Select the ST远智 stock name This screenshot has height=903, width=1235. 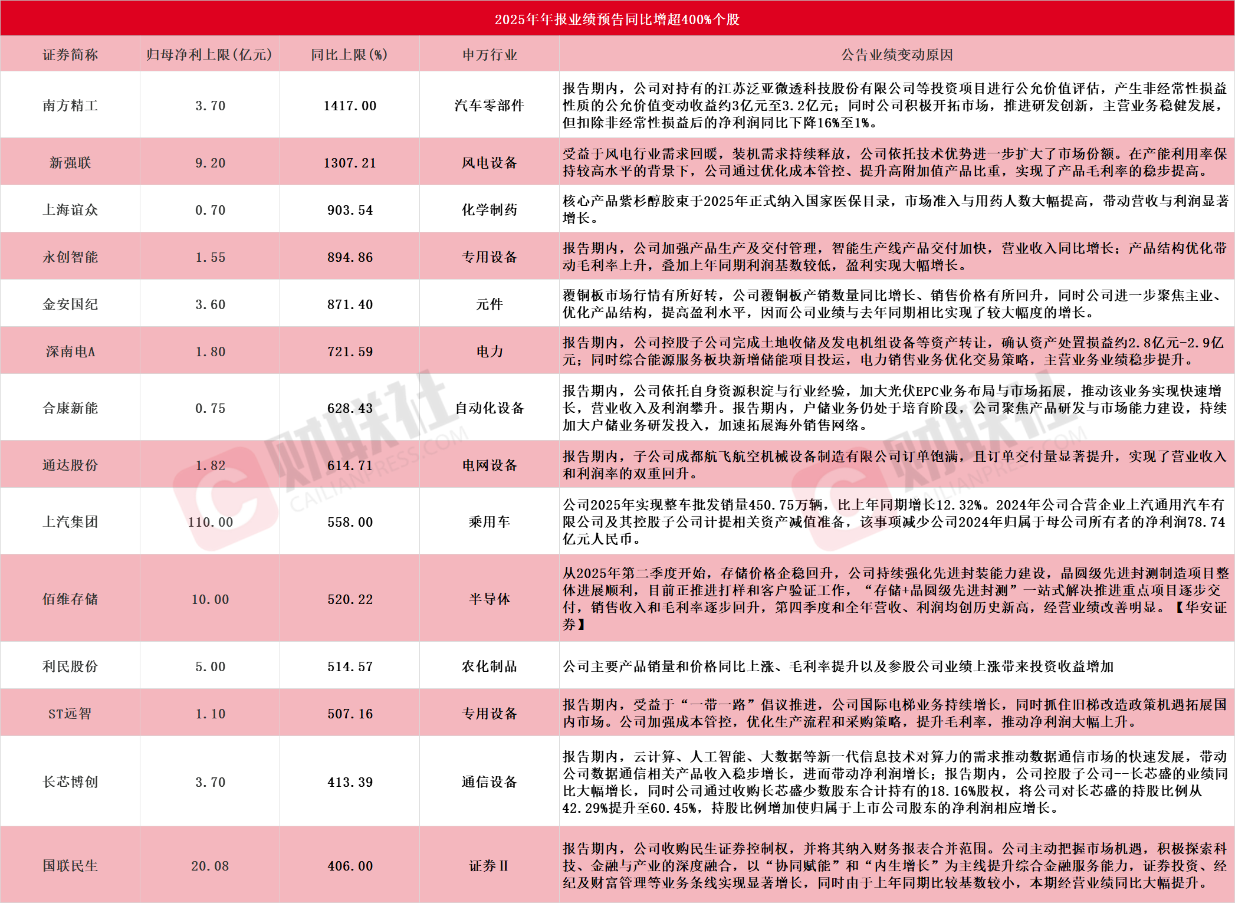[x=69, y=712]
